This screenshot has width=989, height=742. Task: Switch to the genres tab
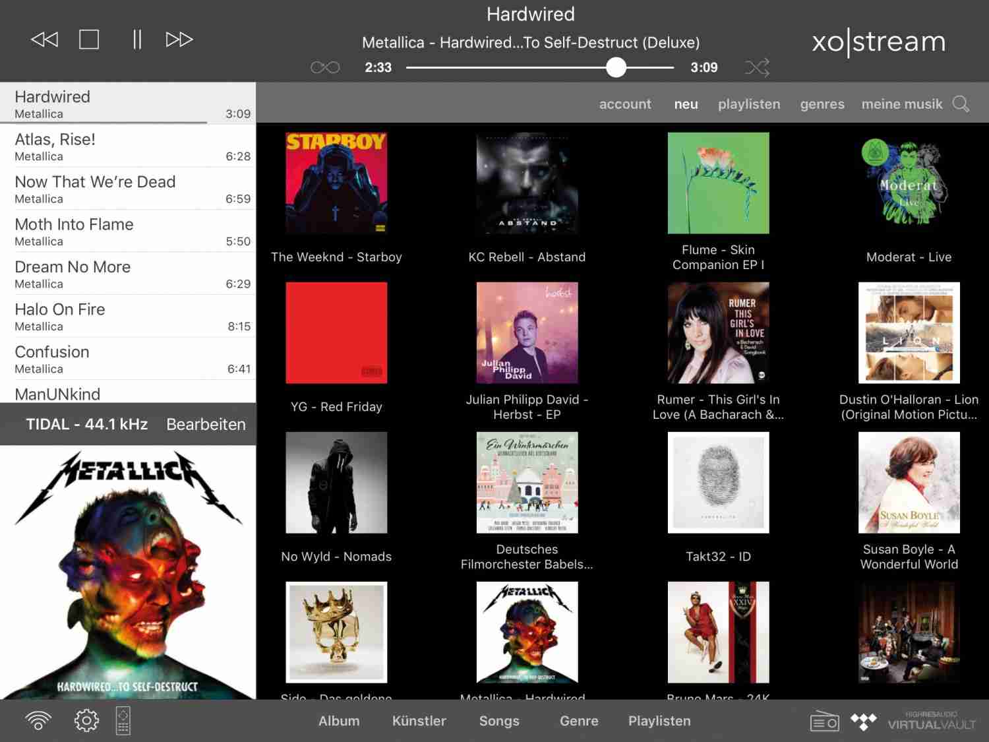coord(822,104)
